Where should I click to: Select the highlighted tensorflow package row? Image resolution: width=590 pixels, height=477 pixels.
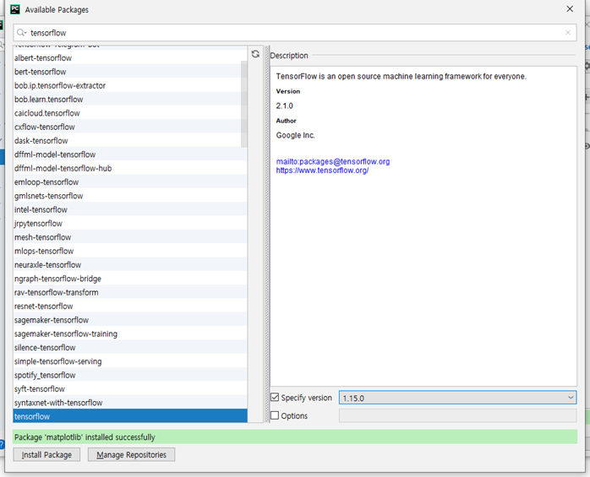pyautogui.click(x=130, y=416)
